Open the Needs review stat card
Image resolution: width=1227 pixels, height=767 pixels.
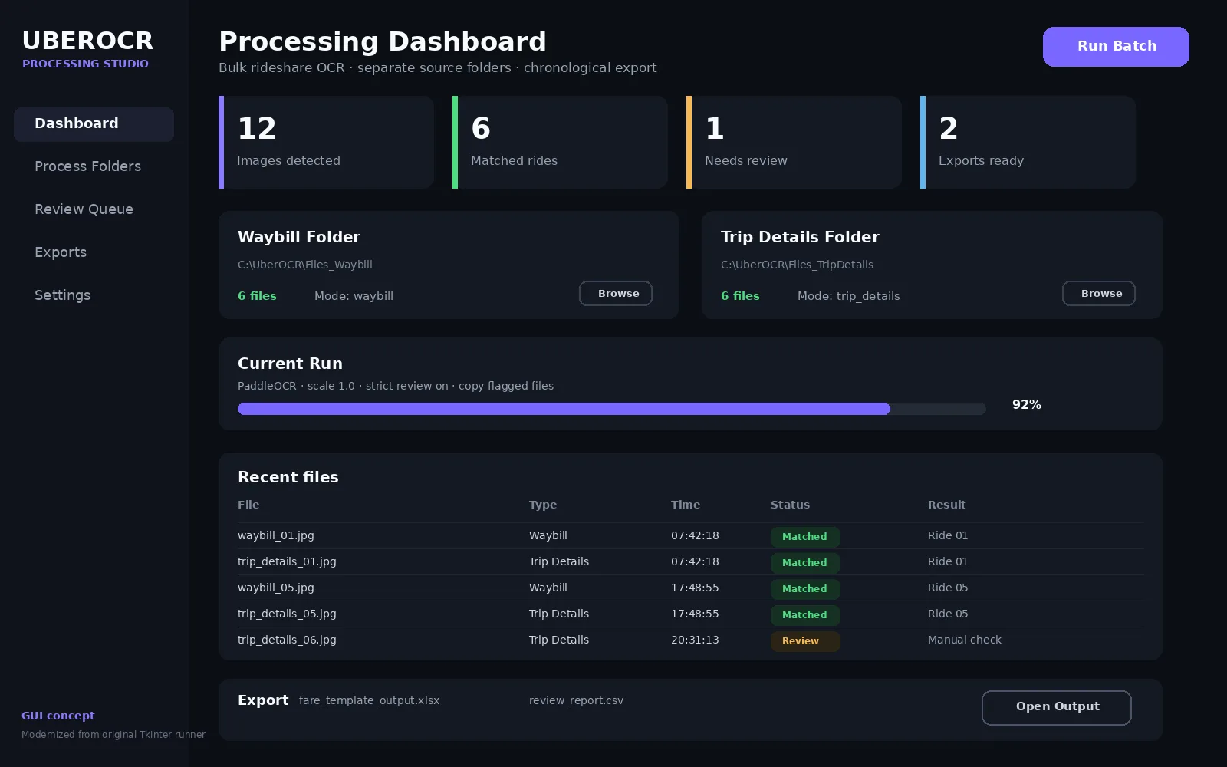tap(794, 142)
